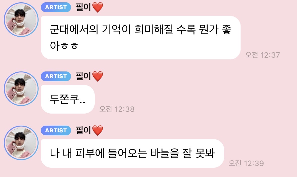Click the 나 내 피부에 들어오는 message bubble
The width and height of the screenshot is (297, 177).
[133, 153]
